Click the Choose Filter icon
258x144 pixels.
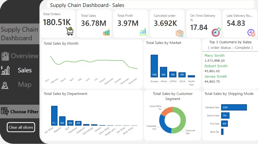5,111
